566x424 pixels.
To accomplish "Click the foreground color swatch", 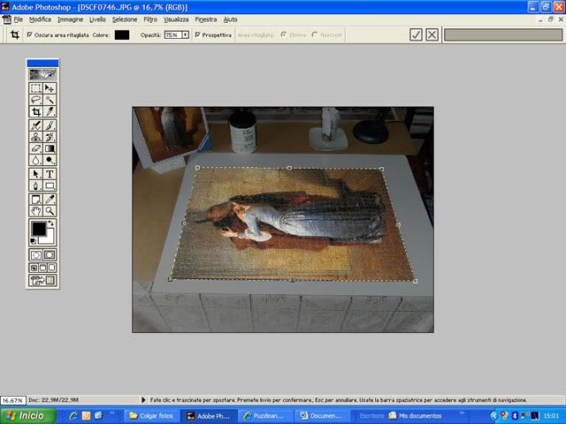I will (x=39, y=229).
